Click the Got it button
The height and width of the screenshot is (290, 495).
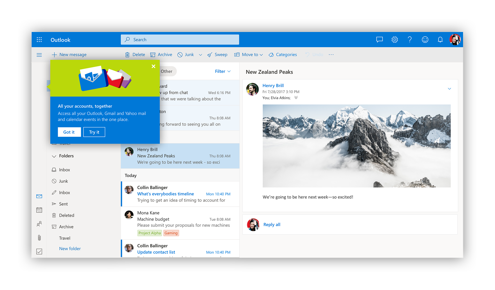[x=69, y=132]
